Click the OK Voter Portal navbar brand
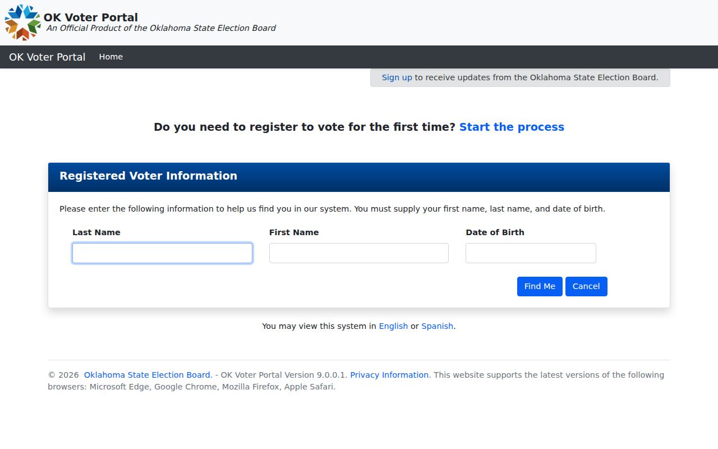This screenshot has height=449, width=718. 47,57
